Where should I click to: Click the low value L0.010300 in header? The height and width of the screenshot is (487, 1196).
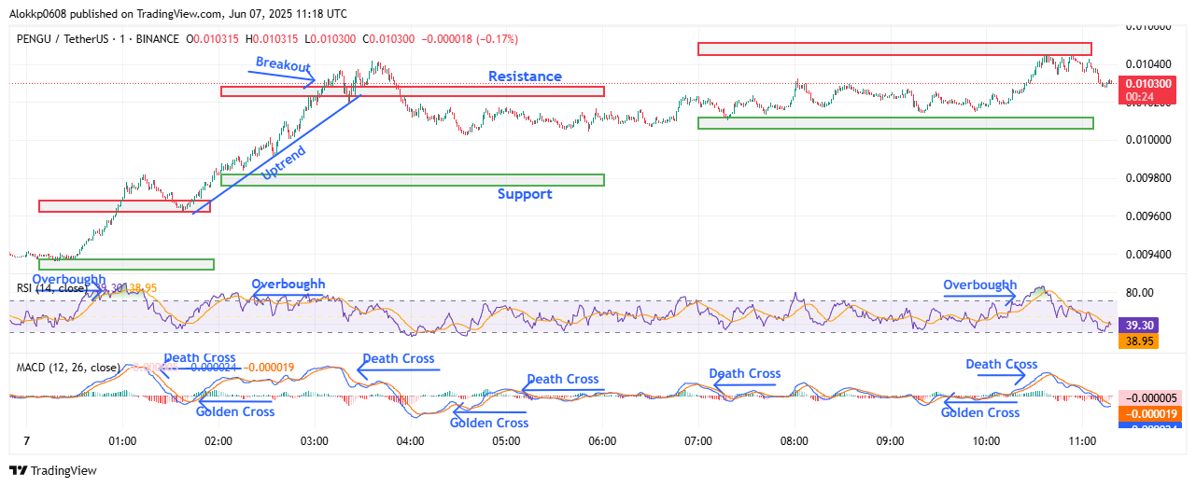[331, 39]
